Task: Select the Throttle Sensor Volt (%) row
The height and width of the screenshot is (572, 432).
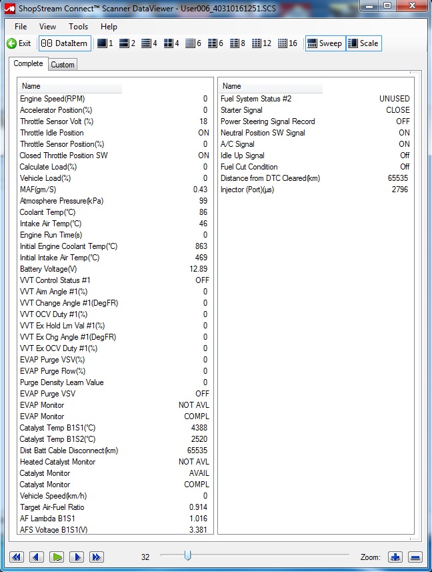Action: pos(115,121)
